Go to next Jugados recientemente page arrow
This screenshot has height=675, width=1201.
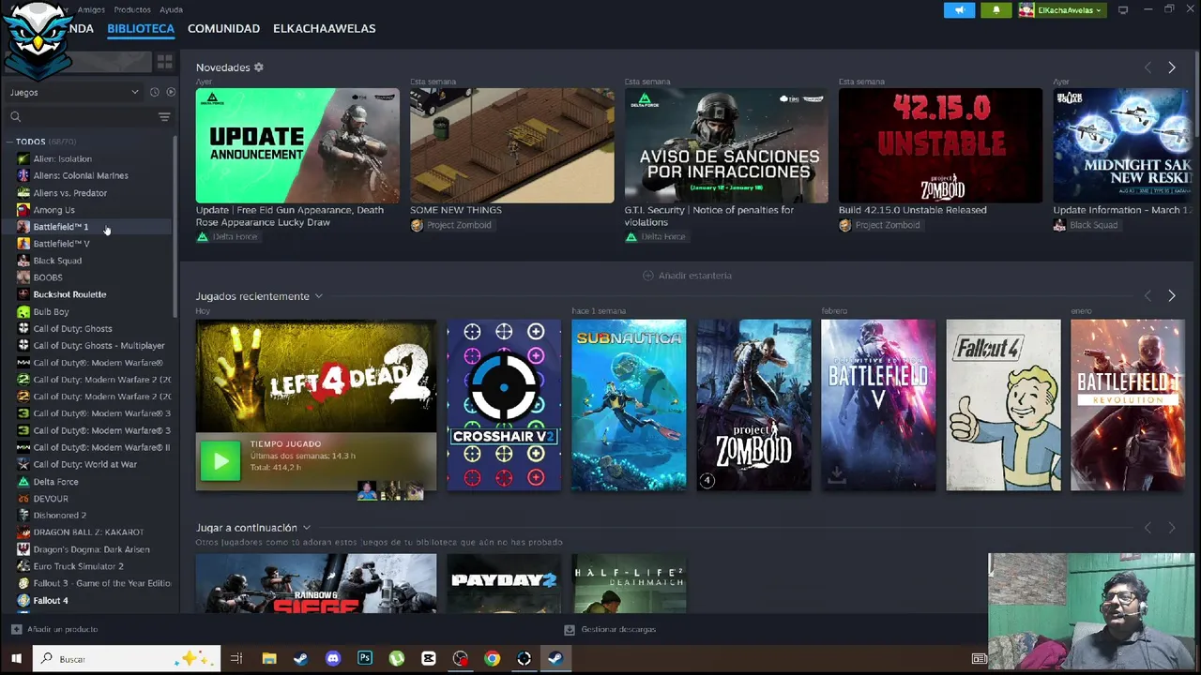(1172, 296)
